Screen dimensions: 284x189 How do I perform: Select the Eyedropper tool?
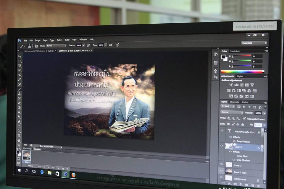20,80
